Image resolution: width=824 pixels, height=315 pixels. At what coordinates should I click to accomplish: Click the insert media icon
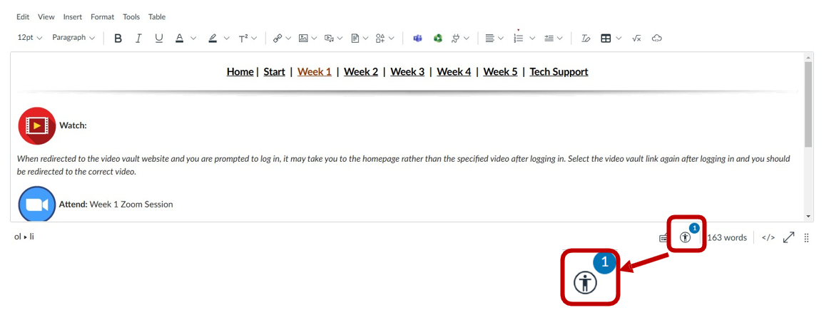329,38
